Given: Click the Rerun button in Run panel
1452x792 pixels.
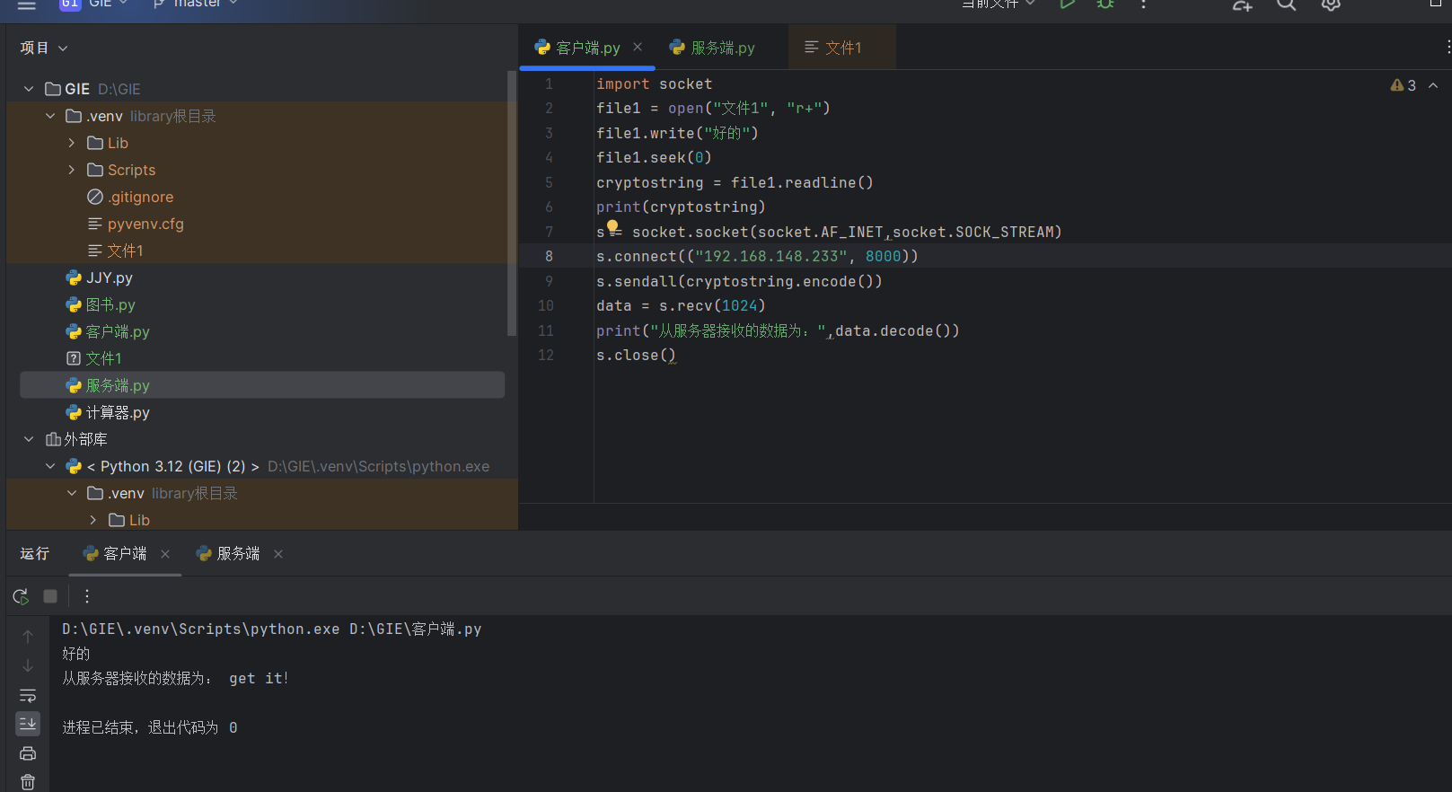Looking at the screenshot, I should pos(21,596).
